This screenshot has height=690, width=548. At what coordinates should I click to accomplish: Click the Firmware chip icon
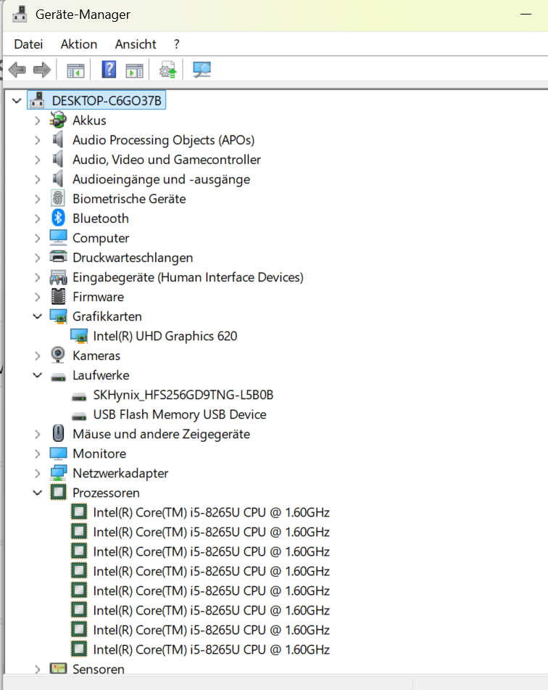tap(58, 297)
